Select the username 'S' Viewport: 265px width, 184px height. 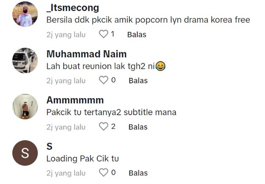coord(49,147)
